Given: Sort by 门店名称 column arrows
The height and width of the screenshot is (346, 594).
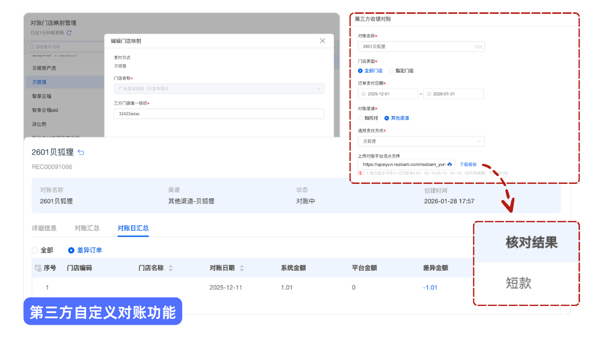Looking at the screenshot, I should pyautogui.click(x=171, y=268).
